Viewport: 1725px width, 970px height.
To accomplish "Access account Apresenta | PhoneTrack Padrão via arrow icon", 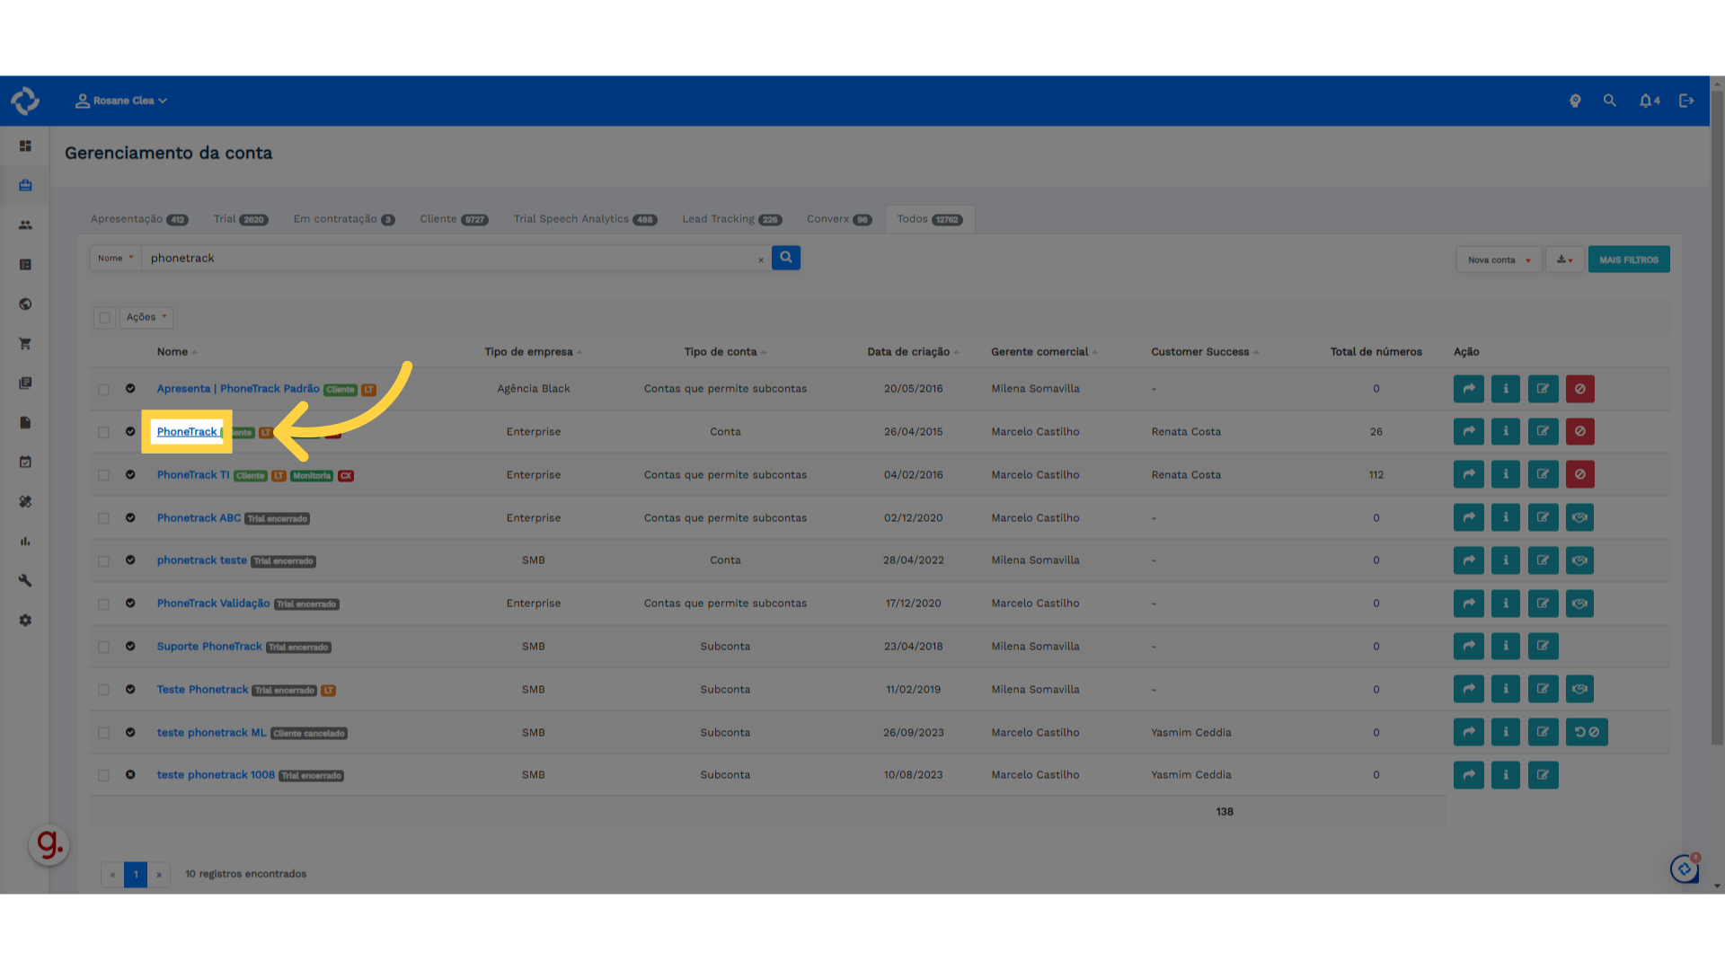I will [x=1469, y=389].
